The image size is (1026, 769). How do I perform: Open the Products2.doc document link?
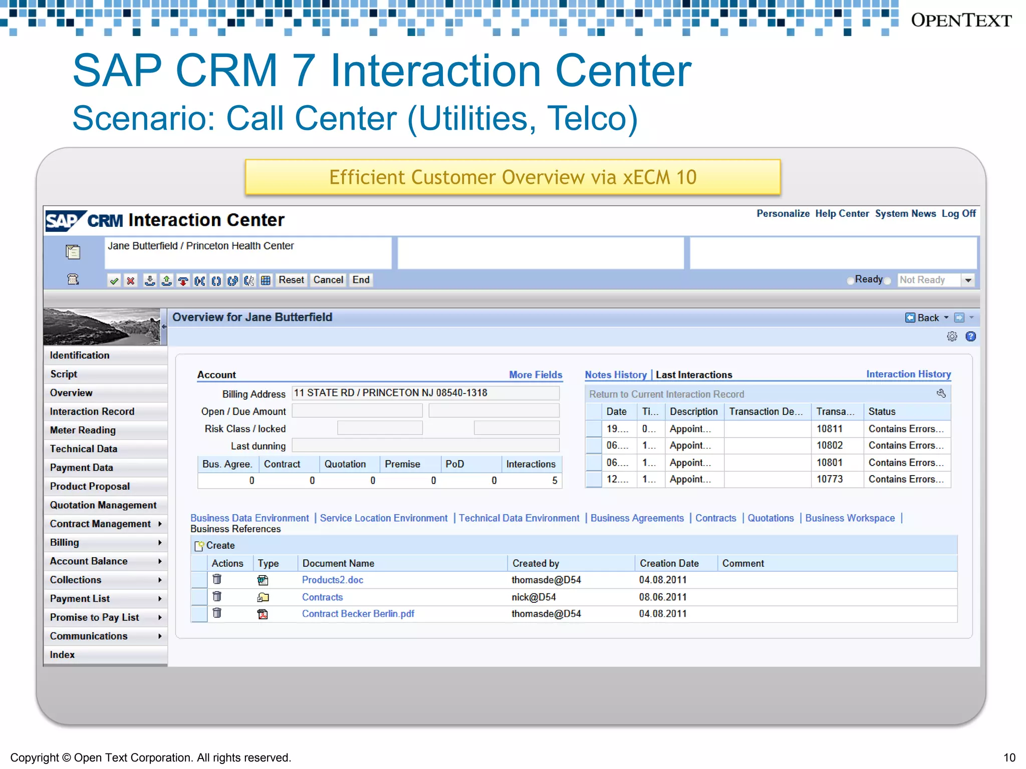click(333, 580)
